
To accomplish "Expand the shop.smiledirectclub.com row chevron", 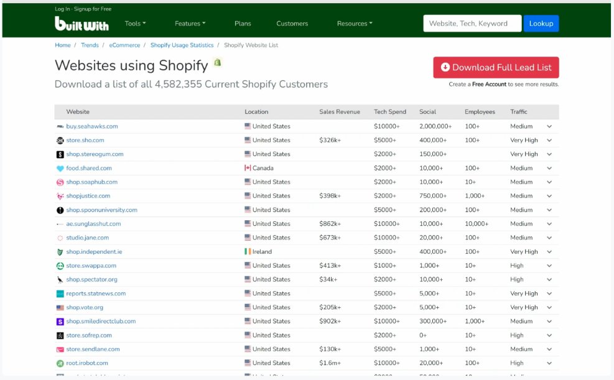I will coord(549,322).
